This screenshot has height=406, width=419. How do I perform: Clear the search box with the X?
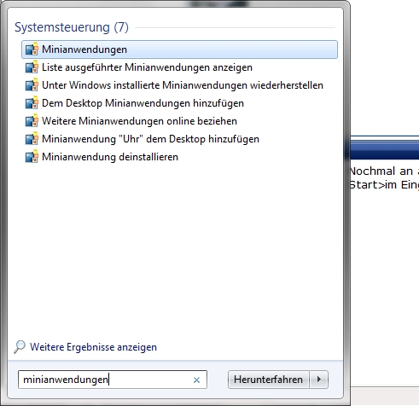(196, 380)
